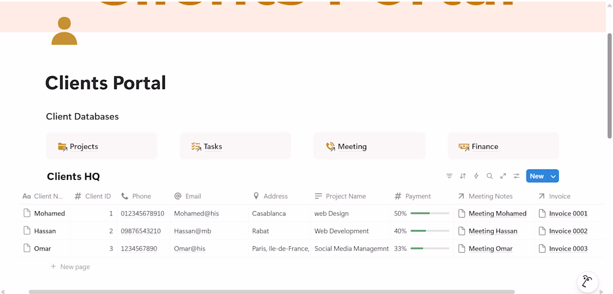Click Omar's 33% payment progress bar

click(x=430, y=249)
